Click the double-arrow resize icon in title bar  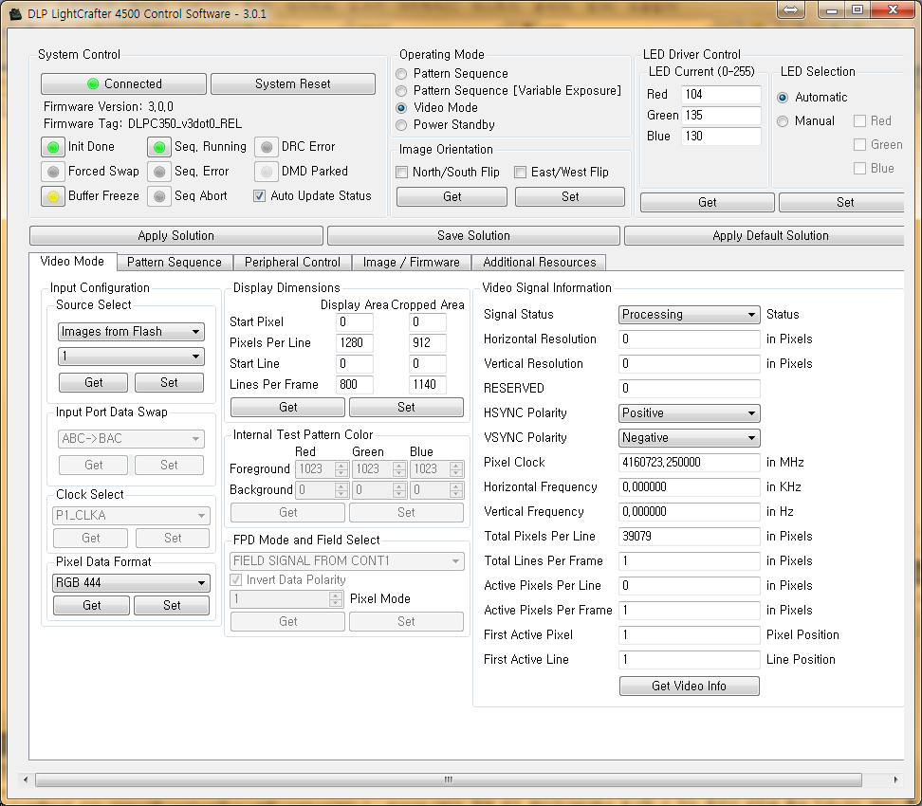coord(790,10)
